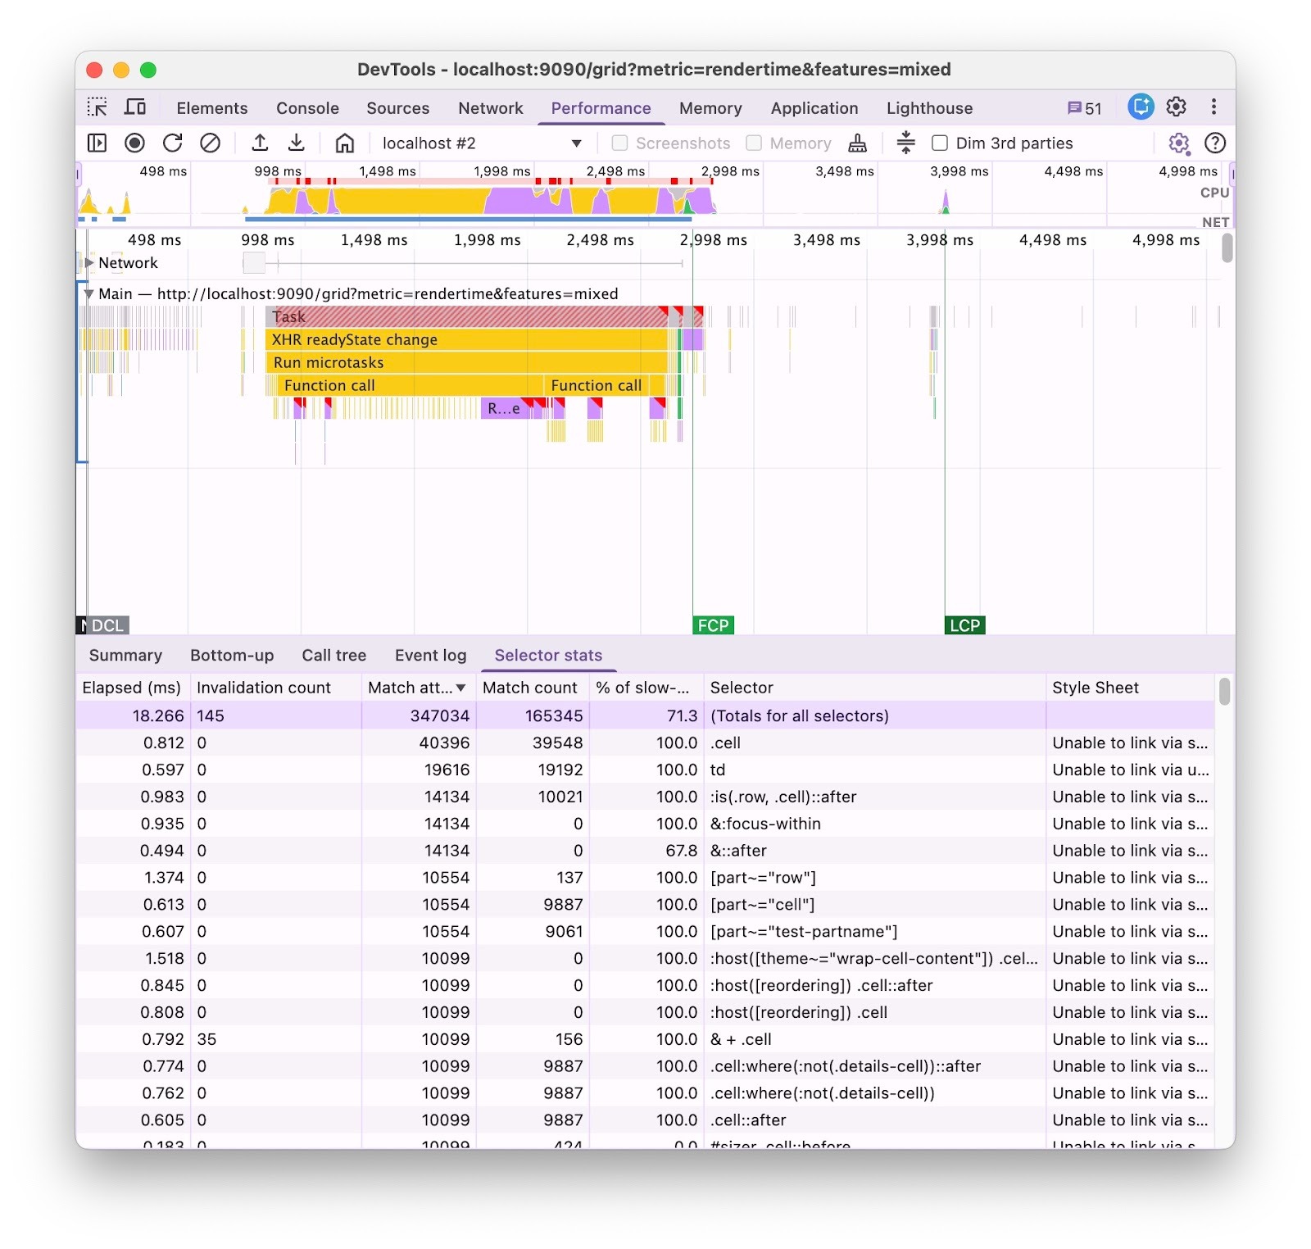Sort by Match count column header

(530, 688)
